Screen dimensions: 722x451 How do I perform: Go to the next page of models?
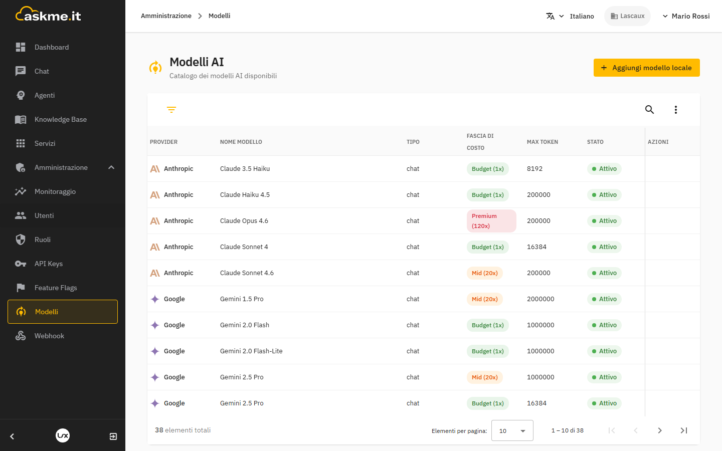pos(660,430)
